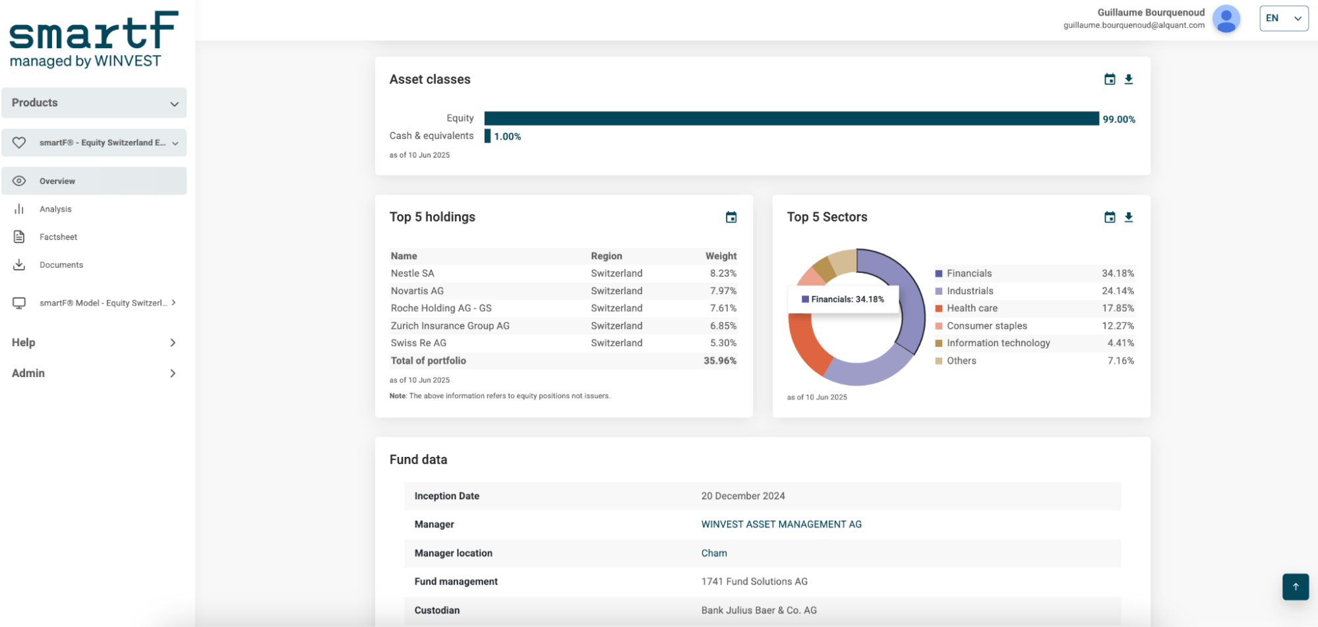Click Guillaume Bourquenoud user name
Viewport: 1318px width, 627px height.
pos(1151,13)
